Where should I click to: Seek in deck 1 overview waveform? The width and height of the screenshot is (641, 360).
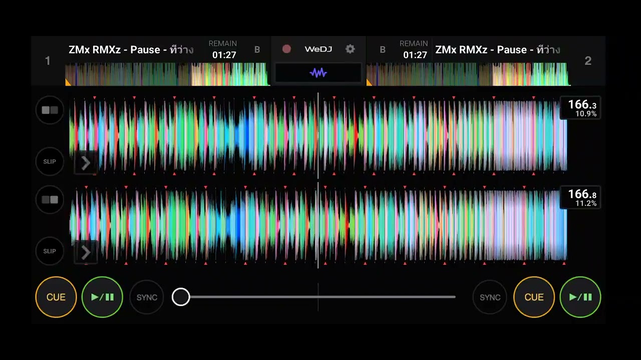tap(167, 74)
